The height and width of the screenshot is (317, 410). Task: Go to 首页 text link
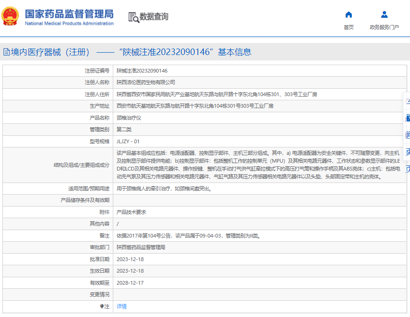coord(349,27)
